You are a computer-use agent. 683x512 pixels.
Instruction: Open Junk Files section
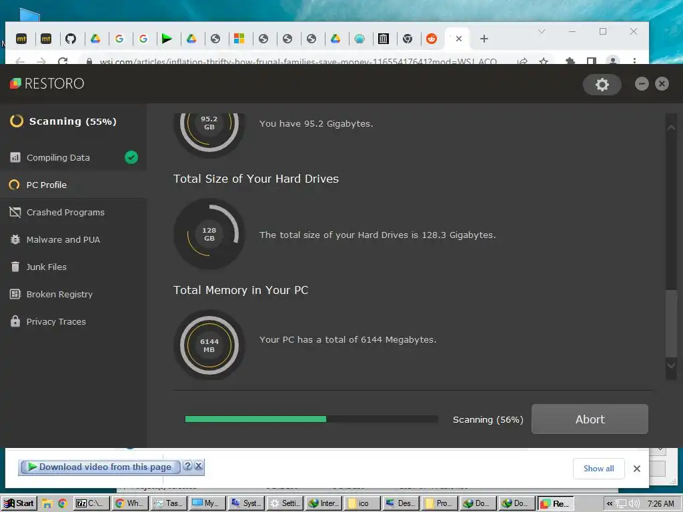coord(73,267)
